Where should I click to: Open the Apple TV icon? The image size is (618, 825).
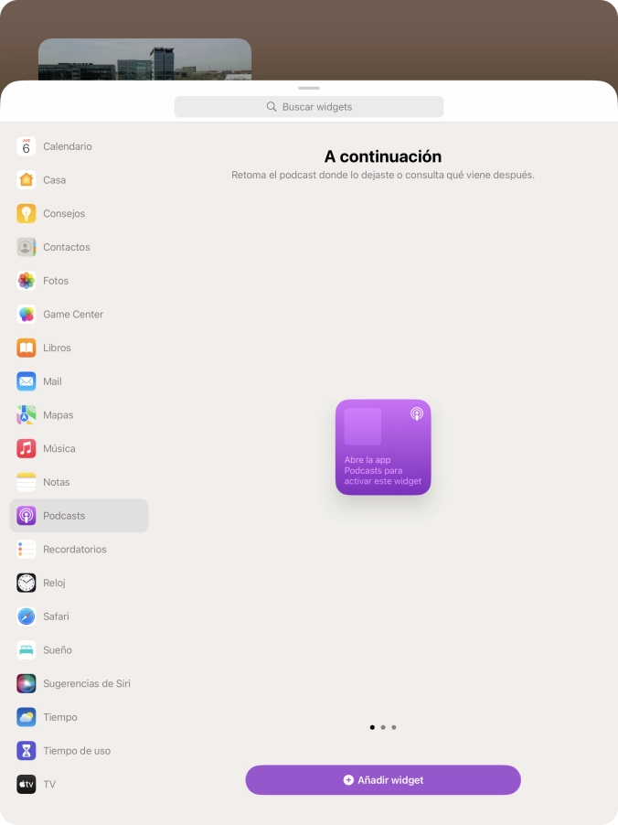coord(27,785)
